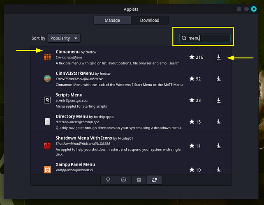Click the uninstall circle-x button
The image size is (264, 205).
(123, 180)
